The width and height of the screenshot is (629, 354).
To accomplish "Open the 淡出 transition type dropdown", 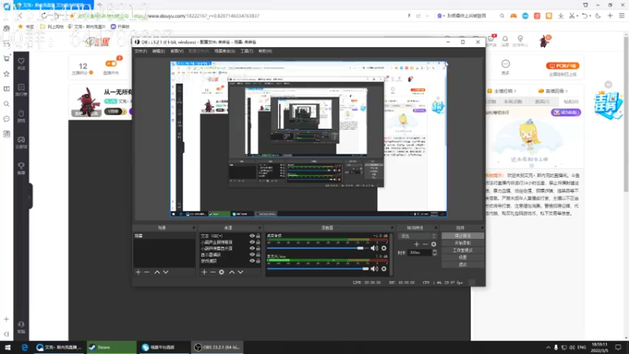I will coord(417,236).
